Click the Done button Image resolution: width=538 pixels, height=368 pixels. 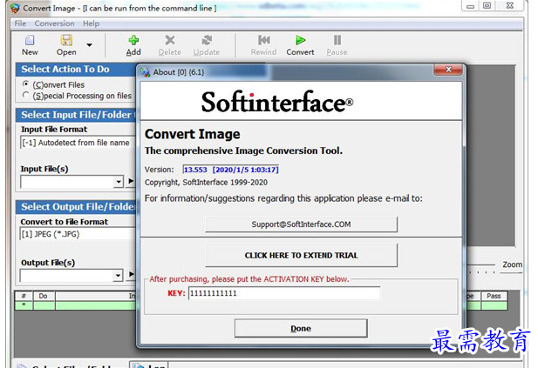[301, 328]
